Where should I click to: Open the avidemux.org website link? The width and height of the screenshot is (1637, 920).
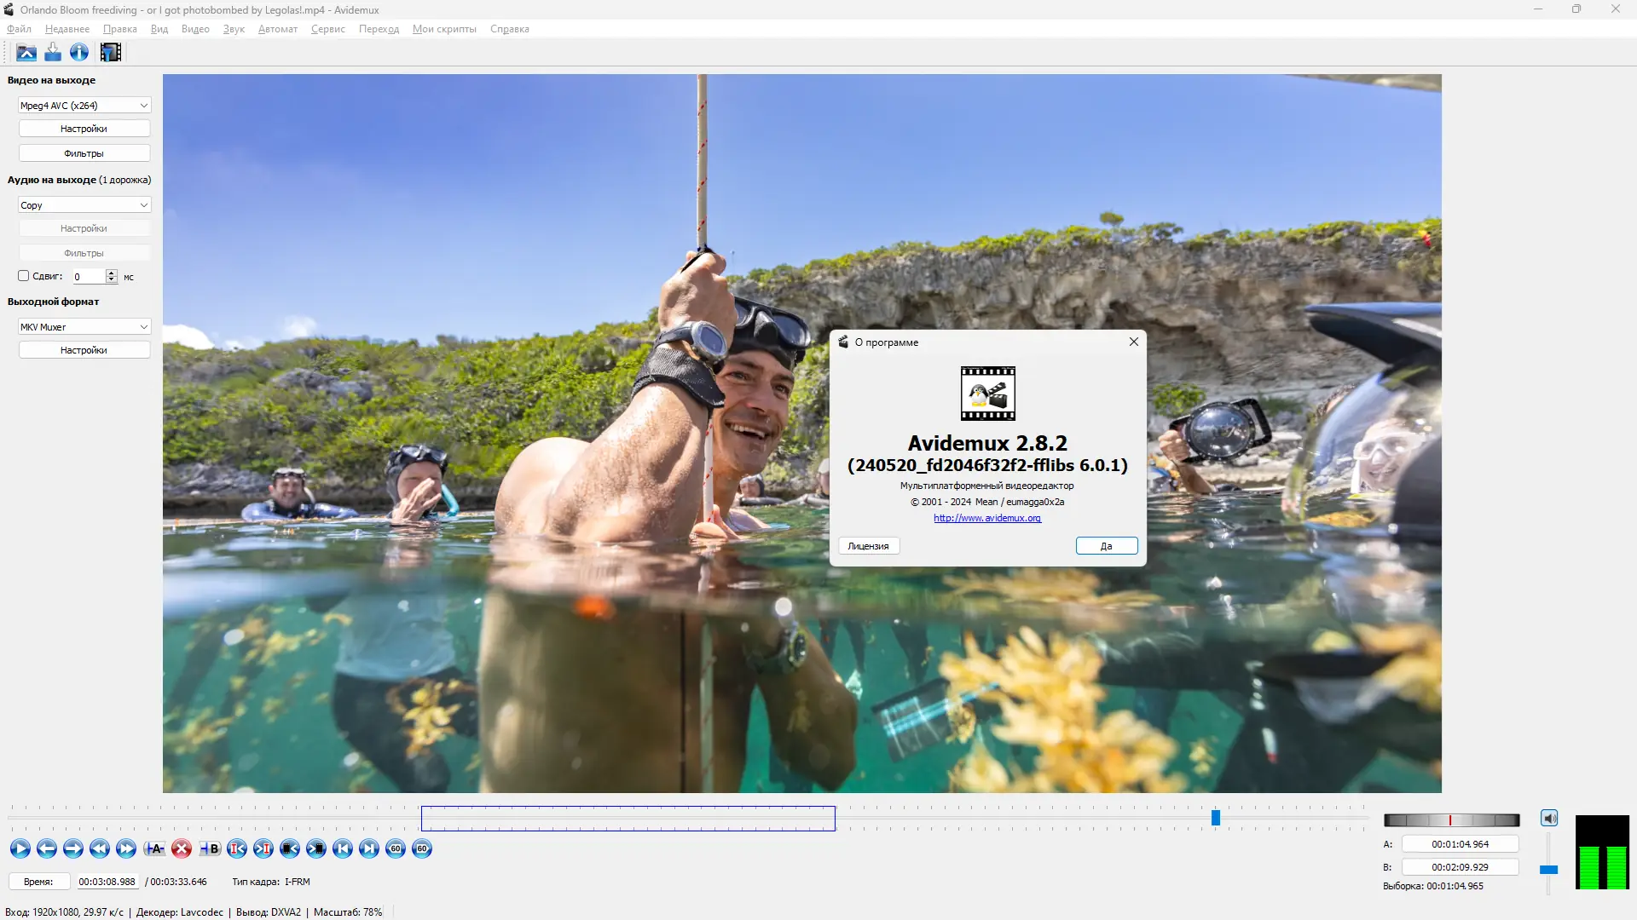tap(986, 518)
